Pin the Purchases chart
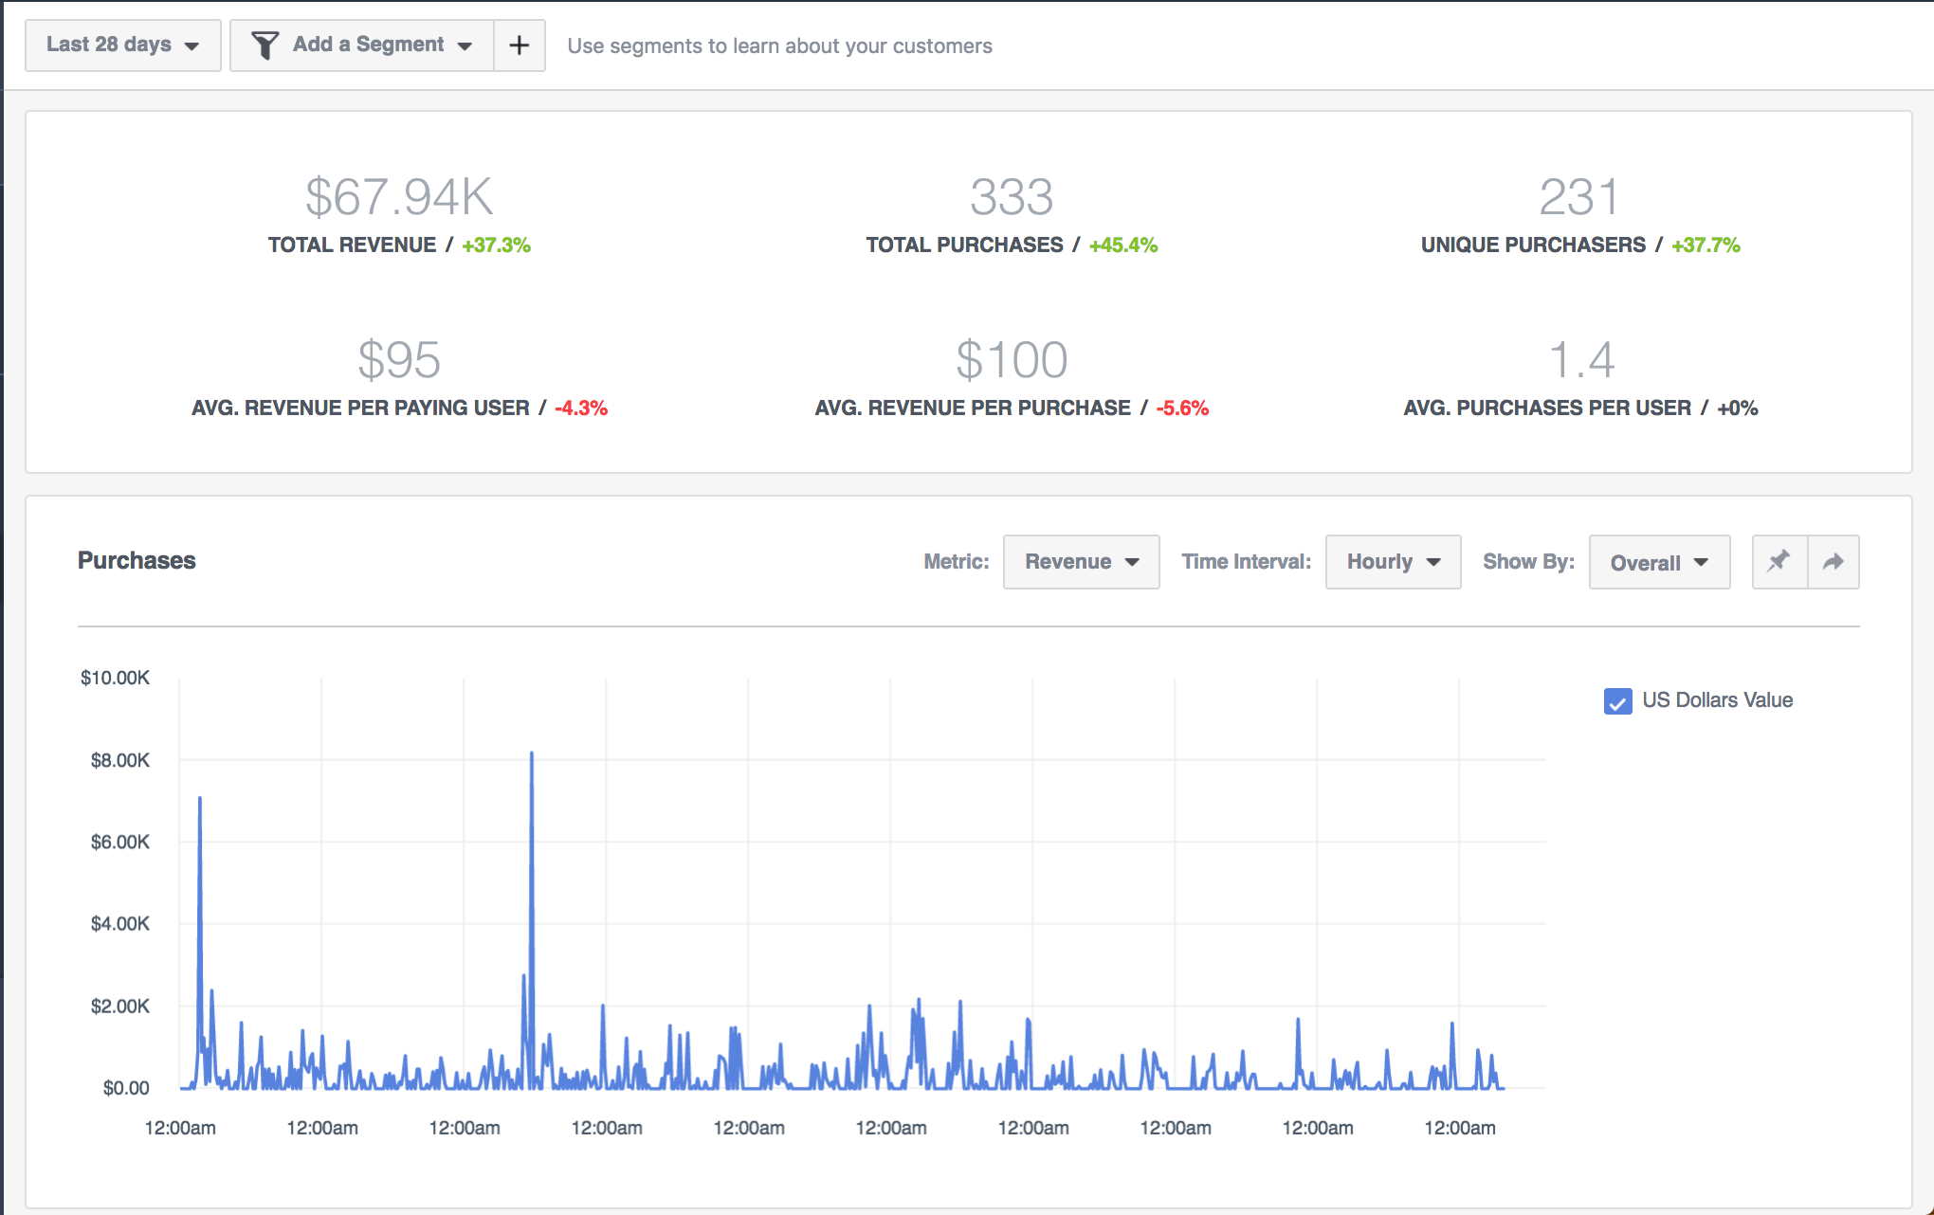1934x1215 pixels. coord(1779,562)
